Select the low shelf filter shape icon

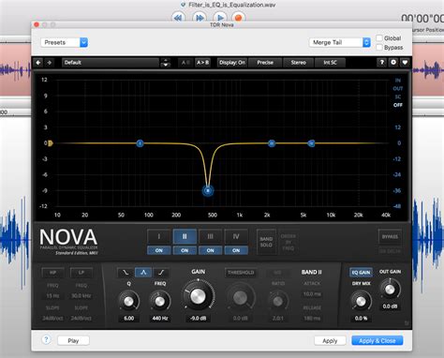click(126, 273)
